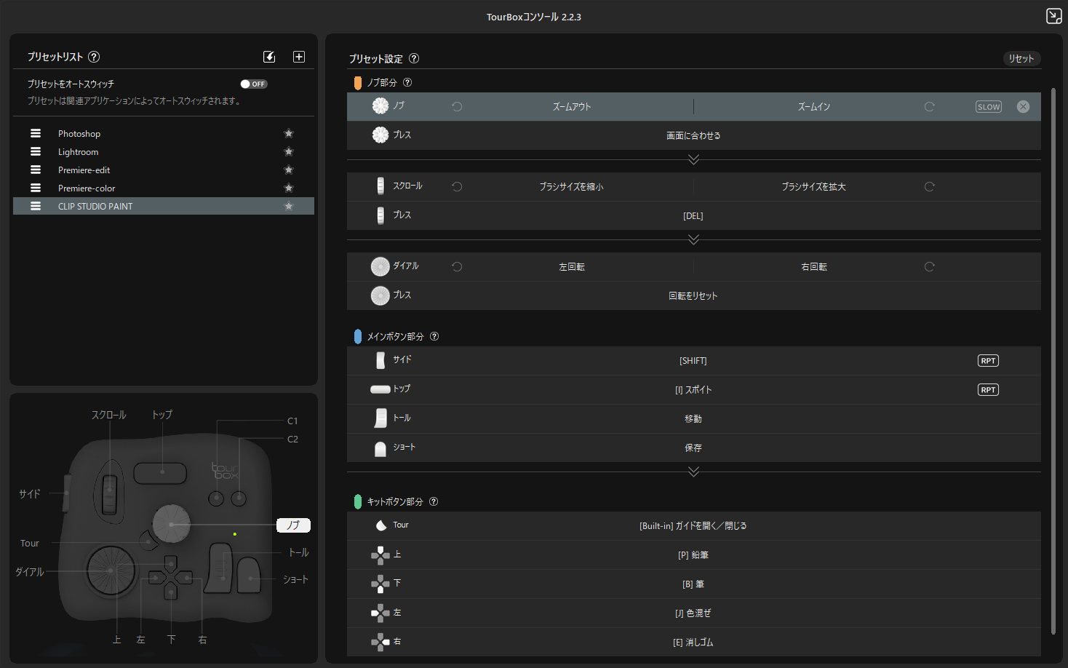Image resolution: width=1068 pixels, height=668 pixels.
Task: Remove the knob assignment with X icon
Action: pyautogui.click(x=1023, y=106)
